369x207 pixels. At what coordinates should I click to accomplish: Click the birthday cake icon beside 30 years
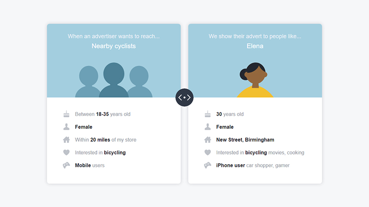tap(208, 114)
